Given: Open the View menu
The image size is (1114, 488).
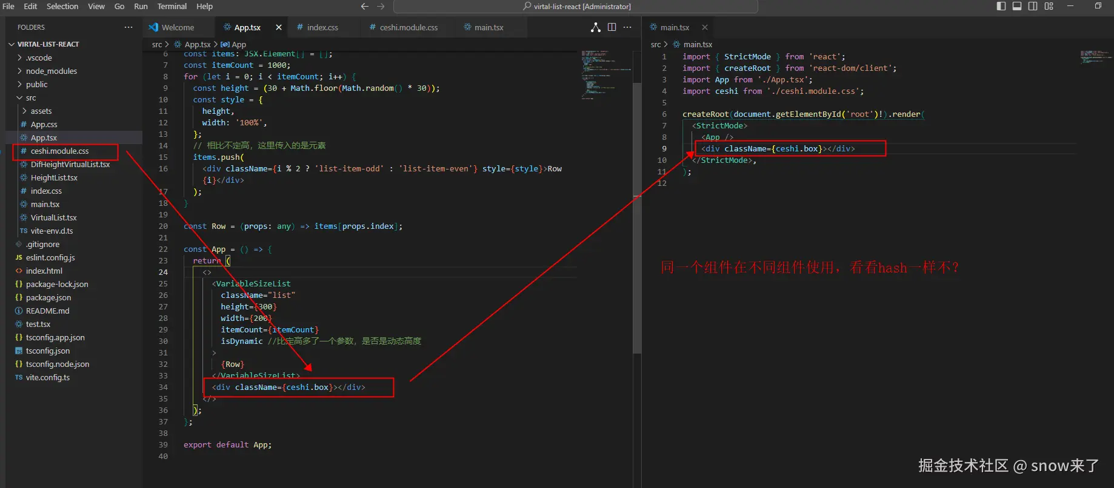Looking at the screenshot, I should (x=96, y=6).
